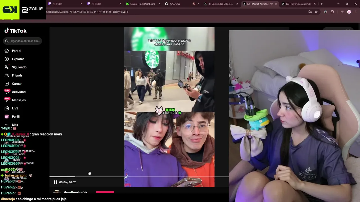The image size is (360, 202).
Task: Click the Starbucks video caption text
Action: pos(169,42)
